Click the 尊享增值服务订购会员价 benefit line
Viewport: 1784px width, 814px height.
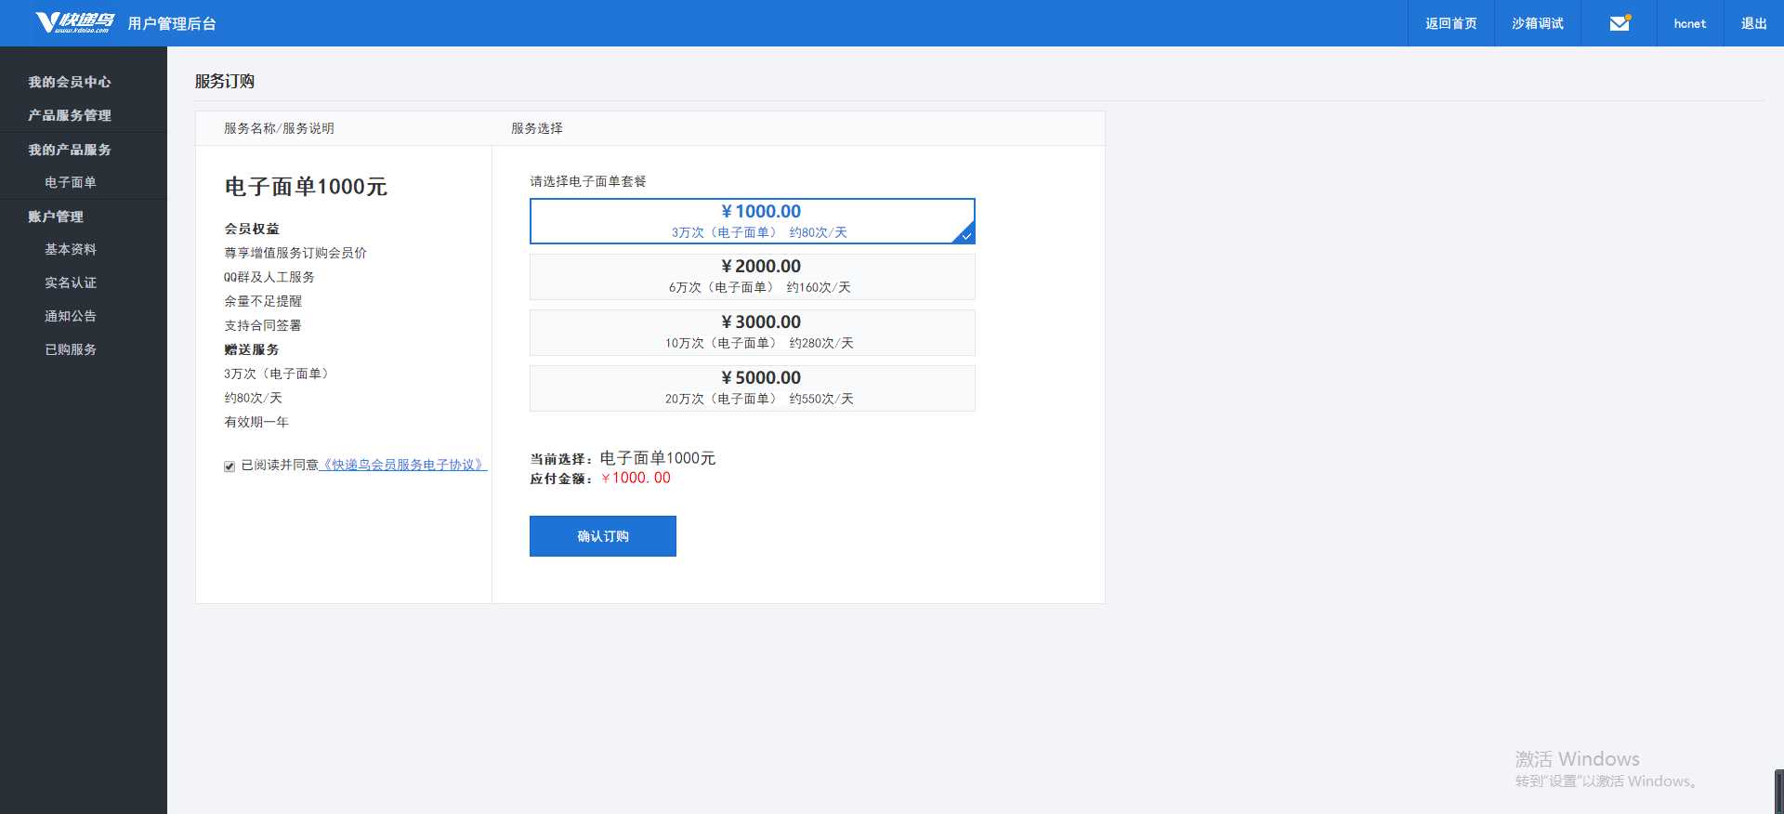(x=295, y=253)
